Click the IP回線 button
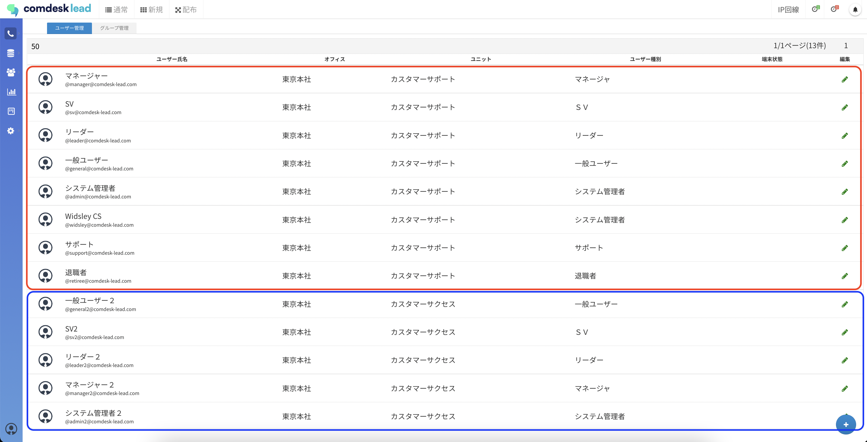The width and height of the screenshot is (867, 442). (x=788, y=10)
